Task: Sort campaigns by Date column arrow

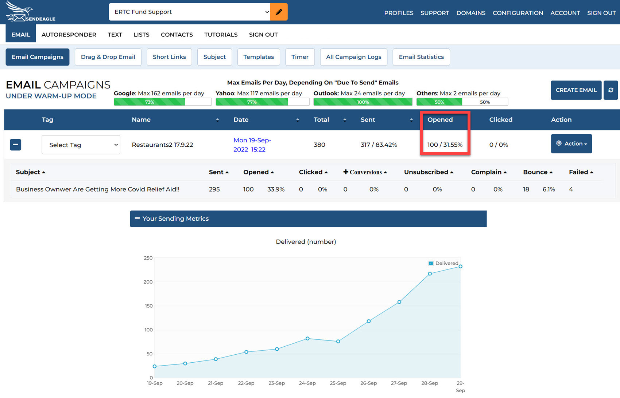Action: tap(297, 120)
